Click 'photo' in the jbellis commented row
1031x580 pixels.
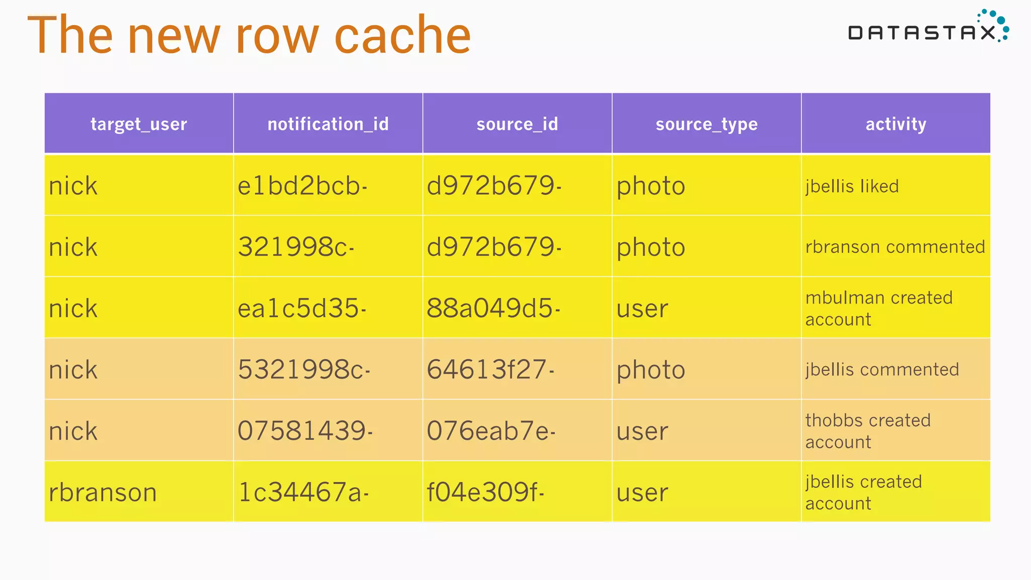(651, 371)
